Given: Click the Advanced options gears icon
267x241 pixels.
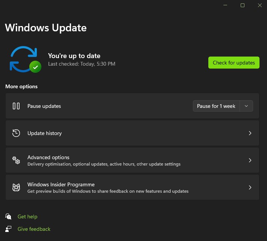Looking at the screenshot, I should coord(16,160).
